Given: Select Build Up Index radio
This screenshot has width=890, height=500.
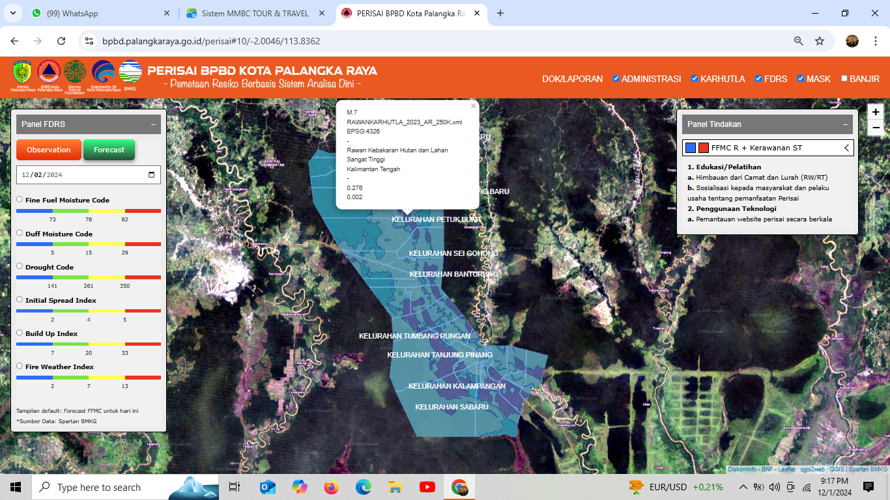Looking at the screenshot, I should click(x=20, y=333).
